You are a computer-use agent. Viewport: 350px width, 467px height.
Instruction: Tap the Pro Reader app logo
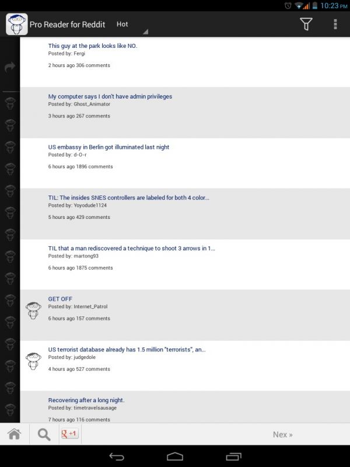coord(17,24)
